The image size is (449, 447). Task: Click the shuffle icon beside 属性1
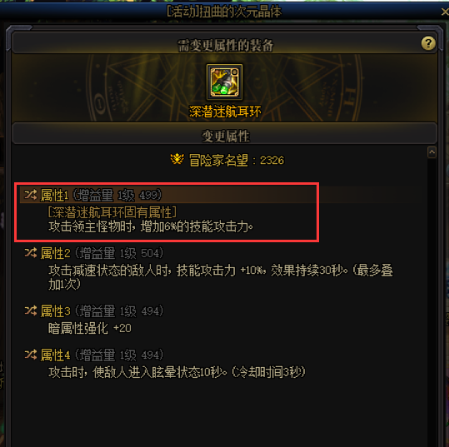tap(30, 195)
